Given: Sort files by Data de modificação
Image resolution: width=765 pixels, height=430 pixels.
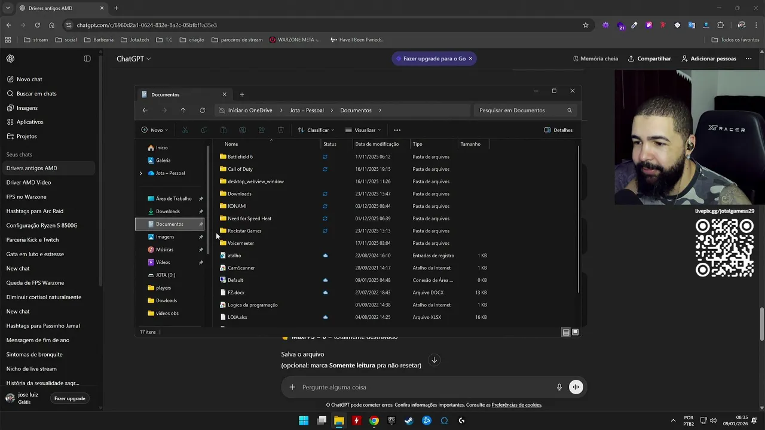Looking at the screenshot, I should (377, 144).
